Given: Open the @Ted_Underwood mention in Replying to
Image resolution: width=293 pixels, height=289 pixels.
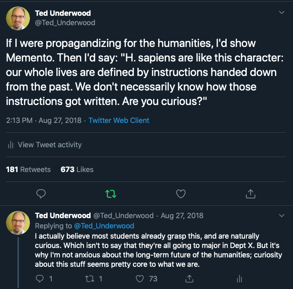Looking at the screenshot, I should (x=104, y=225).
